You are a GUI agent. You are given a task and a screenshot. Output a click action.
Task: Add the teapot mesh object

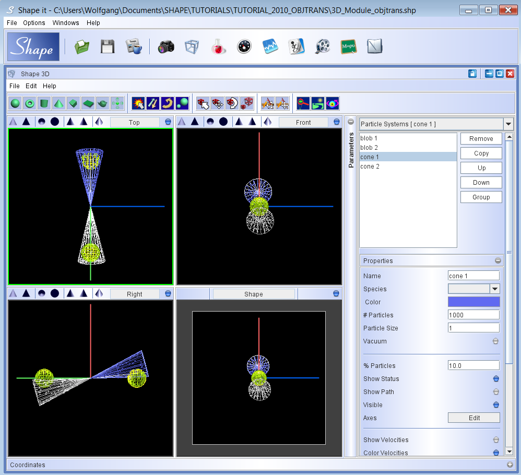tap(103, 103)
